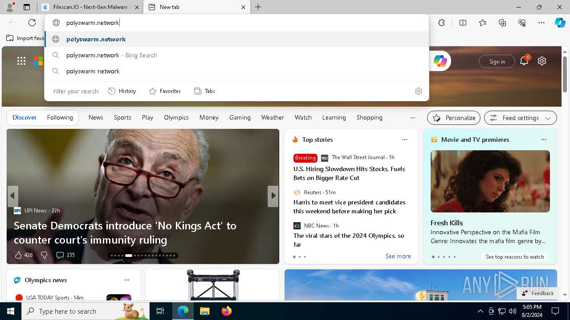
Task: Open Movie and TV premieres options
Action: [543, 140]
